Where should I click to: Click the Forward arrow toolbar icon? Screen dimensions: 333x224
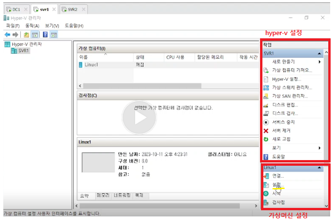tap(15, 35)
